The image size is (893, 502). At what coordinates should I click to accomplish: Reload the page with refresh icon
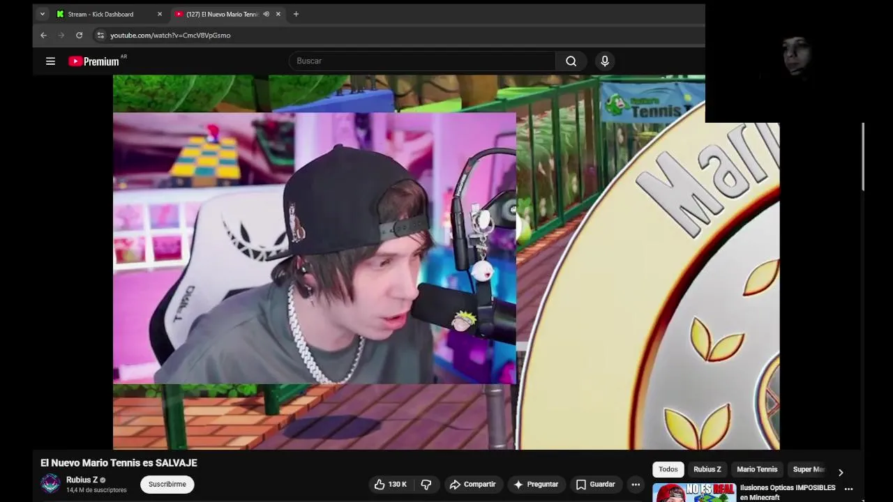point(79,35)
